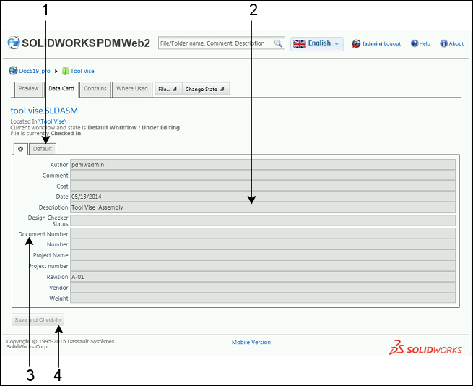Click the SOLIDWORKS PDM globe logo icon
Screen dimensions: 473x386
[x=14, y=43]
